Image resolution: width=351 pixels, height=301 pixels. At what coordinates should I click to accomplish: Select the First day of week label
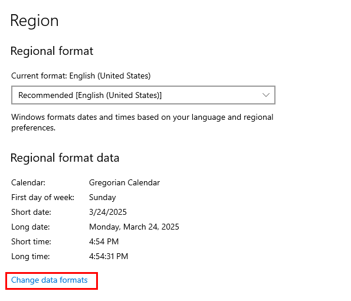click(x=42, y=197)
